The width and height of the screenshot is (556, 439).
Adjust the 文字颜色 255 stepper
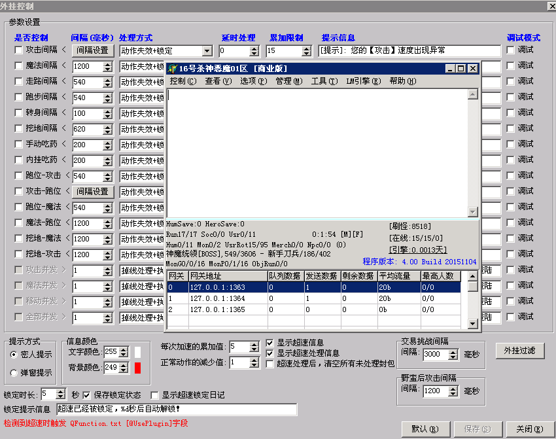pyautogui.click(x=124, y=352)
